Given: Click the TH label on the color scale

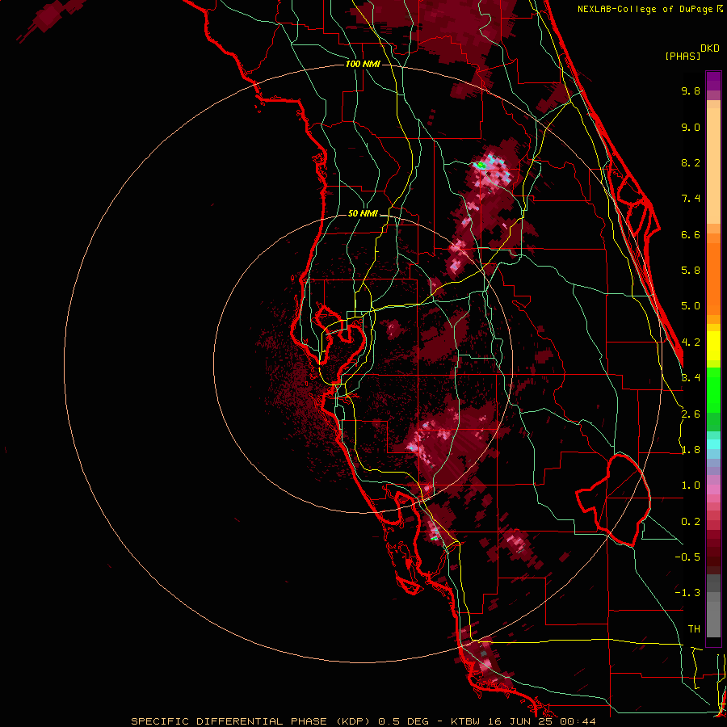Looking at the screenshot, I should click(x=694, y=629).
